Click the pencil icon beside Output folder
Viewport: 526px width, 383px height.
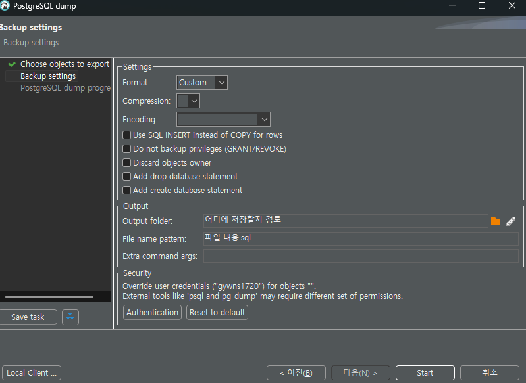[511, 221]
